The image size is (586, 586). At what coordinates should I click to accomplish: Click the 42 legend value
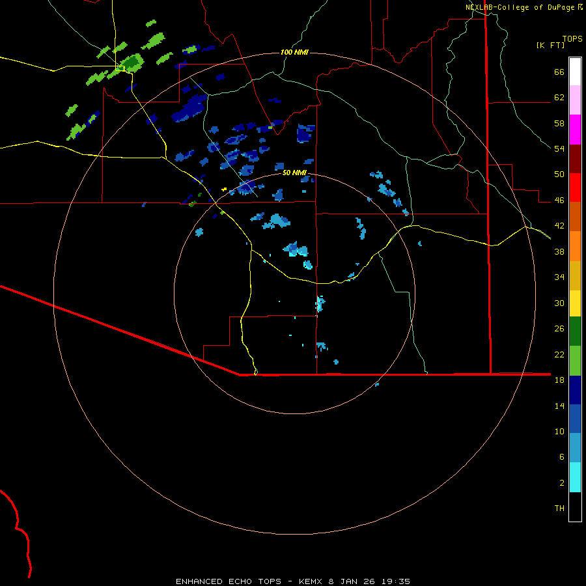tap(559, 226)
